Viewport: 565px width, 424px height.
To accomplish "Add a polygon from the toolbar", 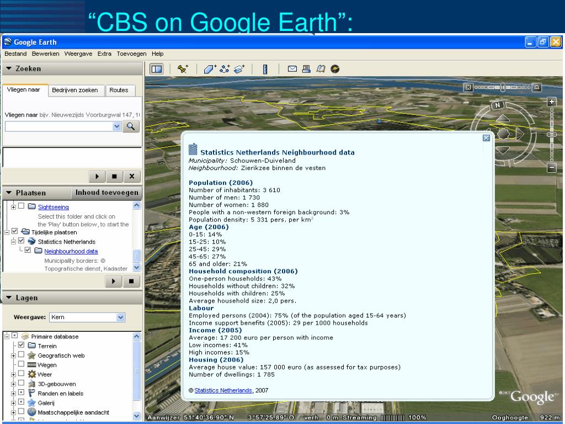I will coord(210,68).
